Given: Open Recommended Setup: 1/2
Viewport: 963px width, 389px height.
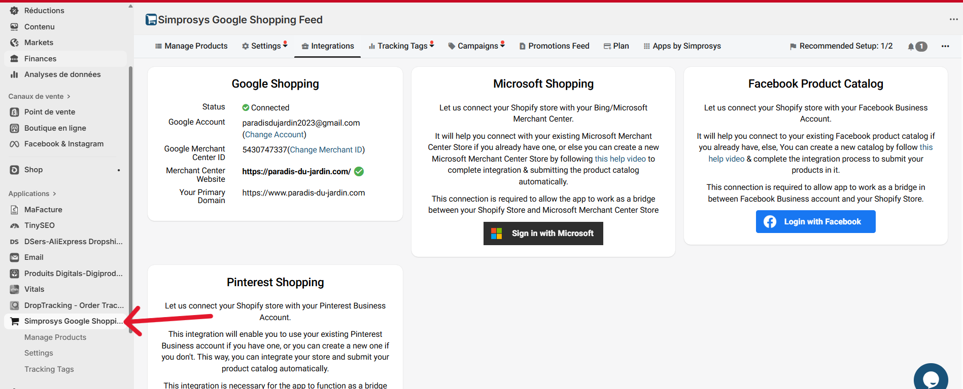Looking at the screenshot, I should point(841,46).
